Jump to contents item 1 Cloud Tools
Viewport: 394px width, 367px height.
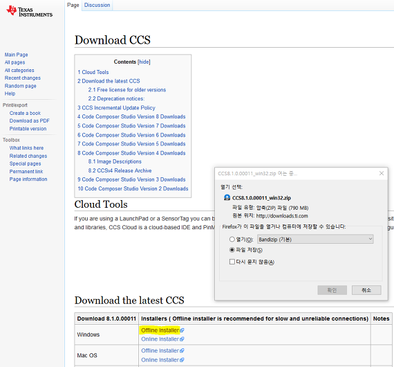(x=93, y=72)
